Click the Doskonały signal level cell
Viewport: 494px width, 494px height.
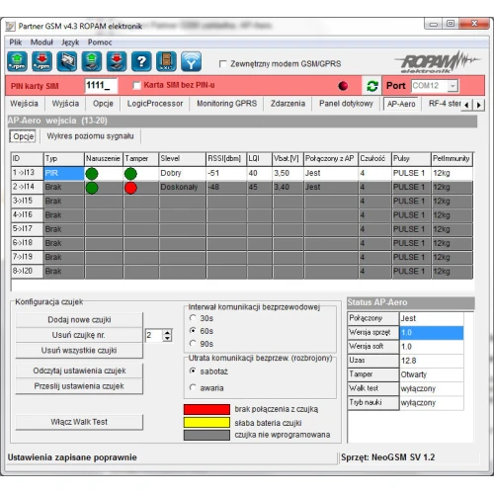pos(183,187)
